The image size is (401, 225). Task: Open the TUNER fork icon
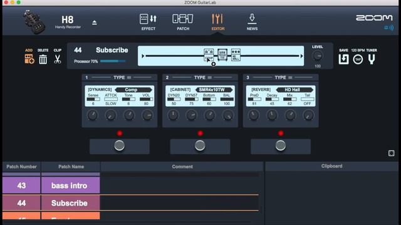coord(372,59)
